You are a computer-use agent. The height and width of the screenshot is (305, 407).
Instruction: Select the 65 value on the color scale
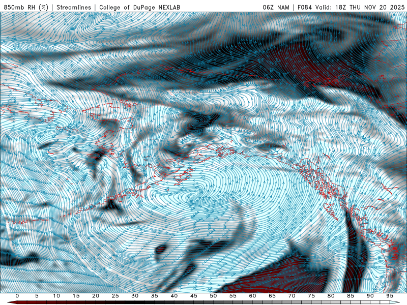tap(272, 296)
